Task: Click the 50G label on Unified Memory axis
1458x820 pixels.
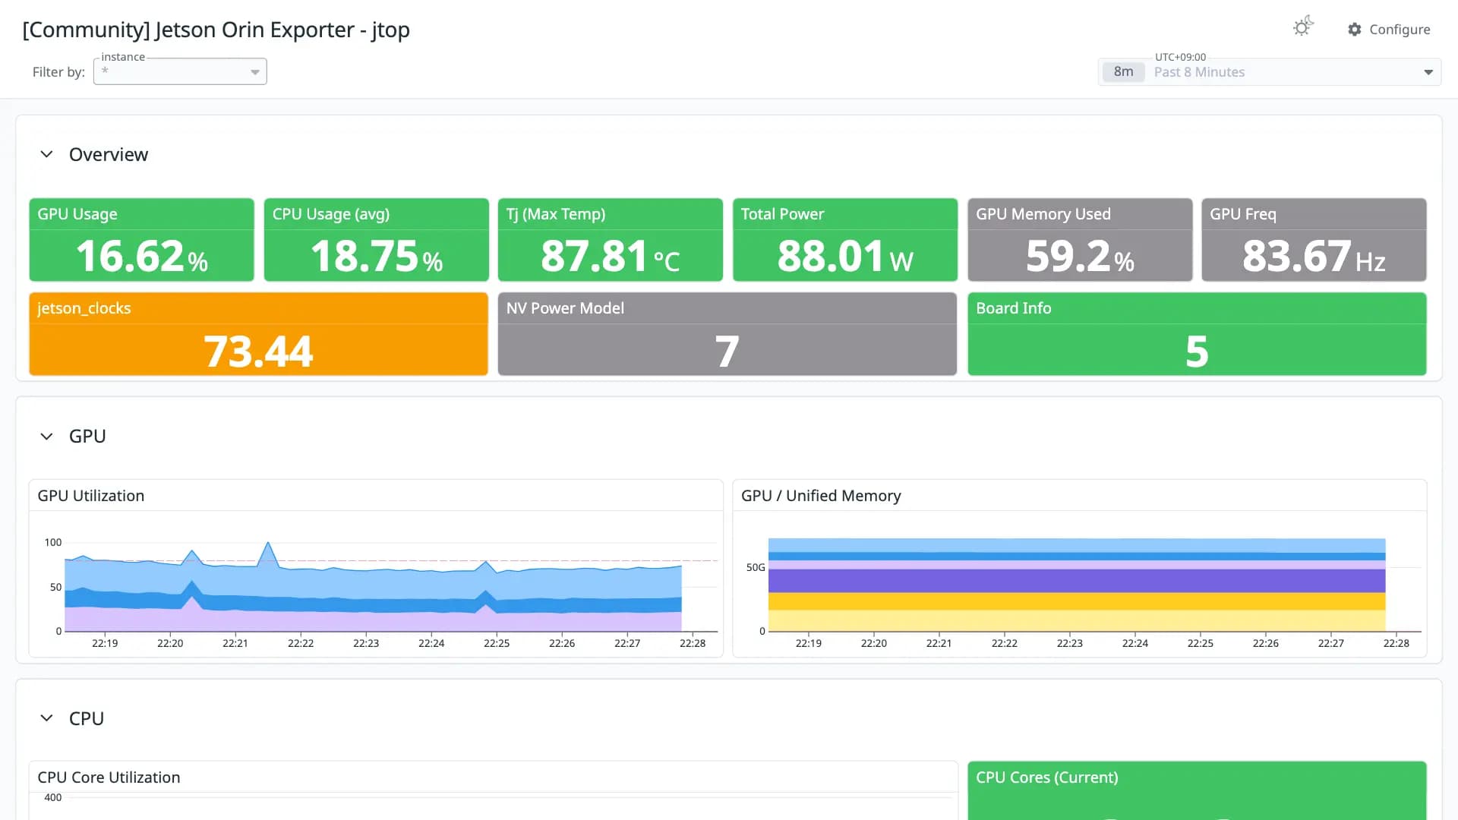Action: coord(756,567)
